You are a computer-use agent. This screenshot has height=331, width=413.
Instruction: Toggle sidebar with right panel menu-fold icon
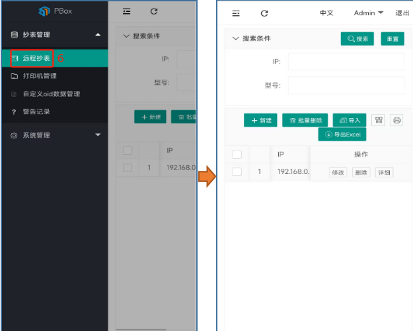pos(236,13)
